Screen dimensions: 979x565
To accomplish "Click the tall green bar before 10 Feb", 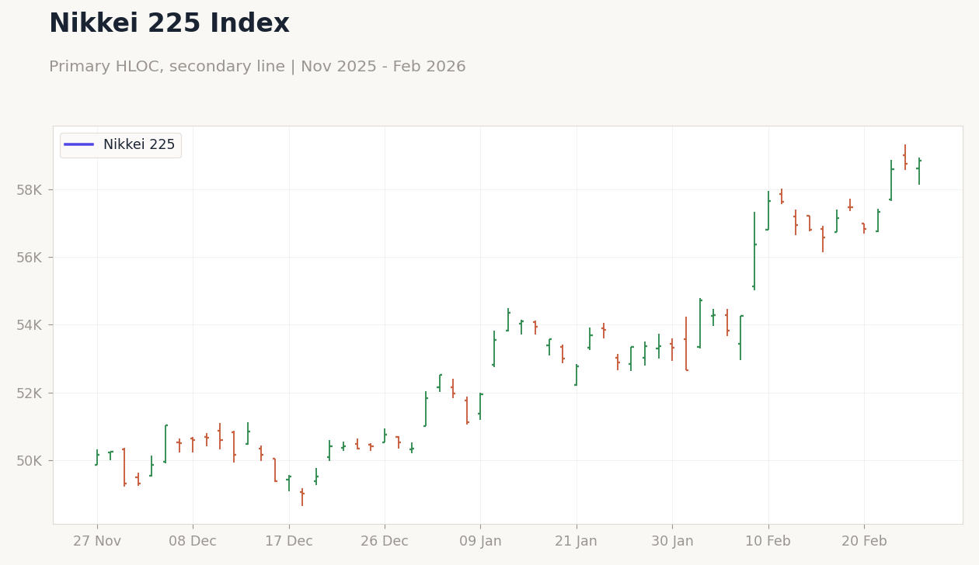I will coord(754,251).
